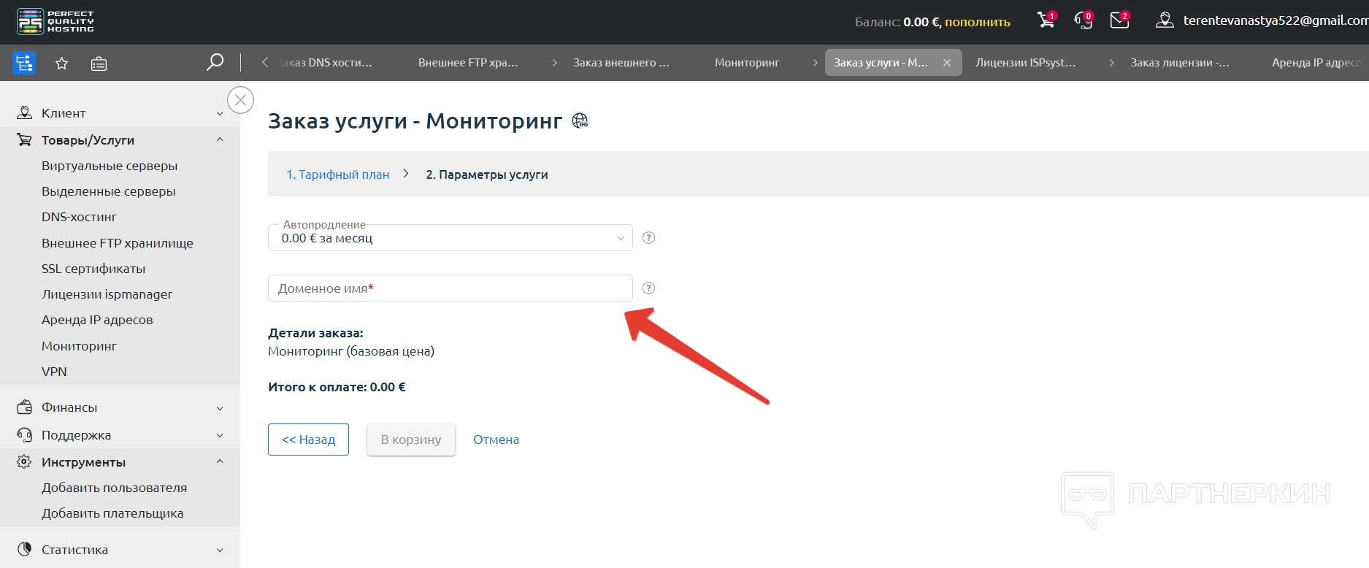Open SSL сертификаты in sidebar

[x=93, y=269]
